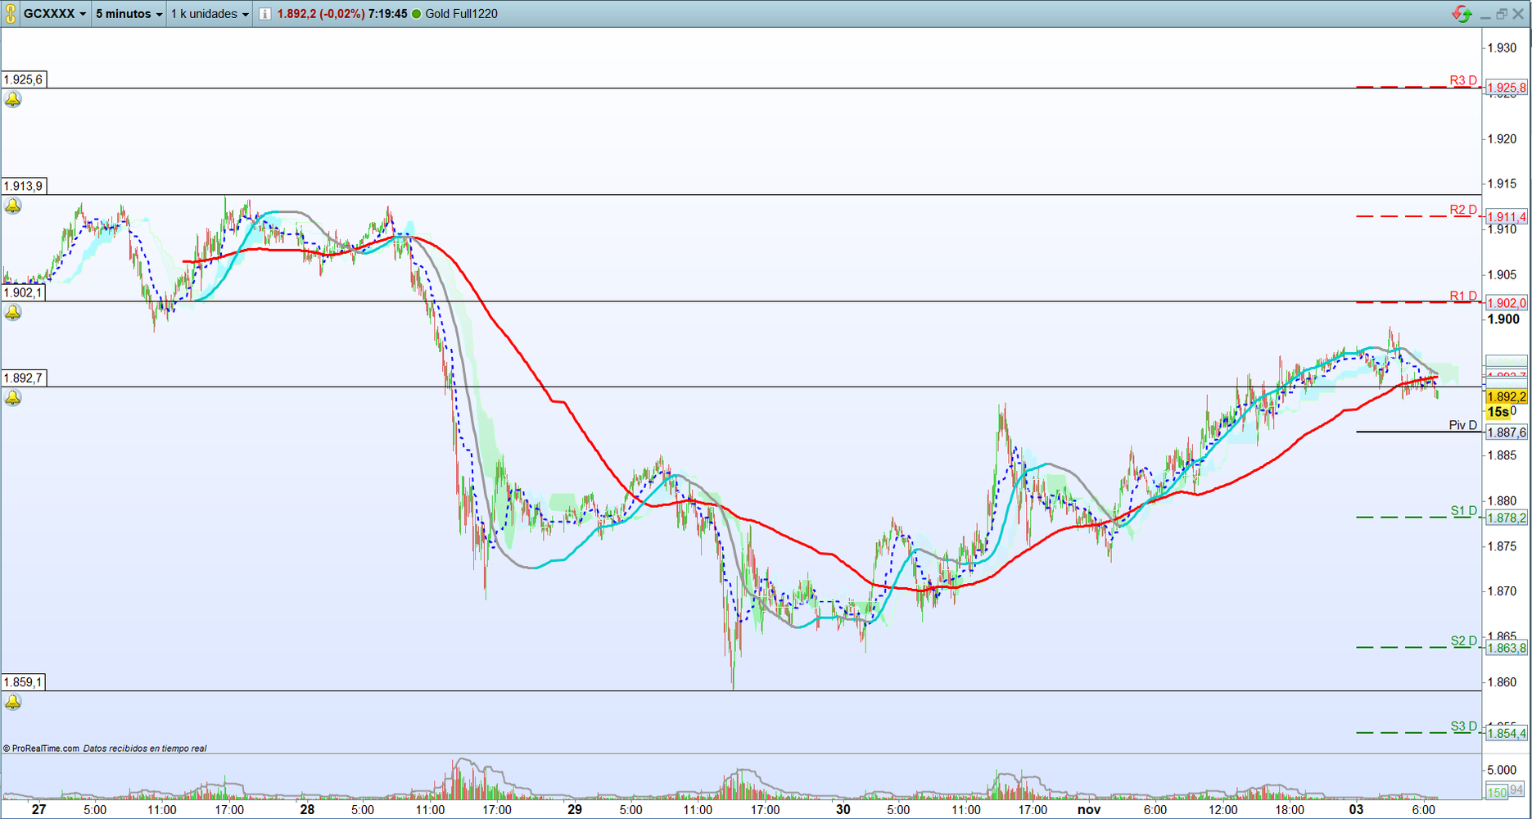Click the alert bell under 1.925,6
Screen dimensions: 1532x819
[13, 100]
